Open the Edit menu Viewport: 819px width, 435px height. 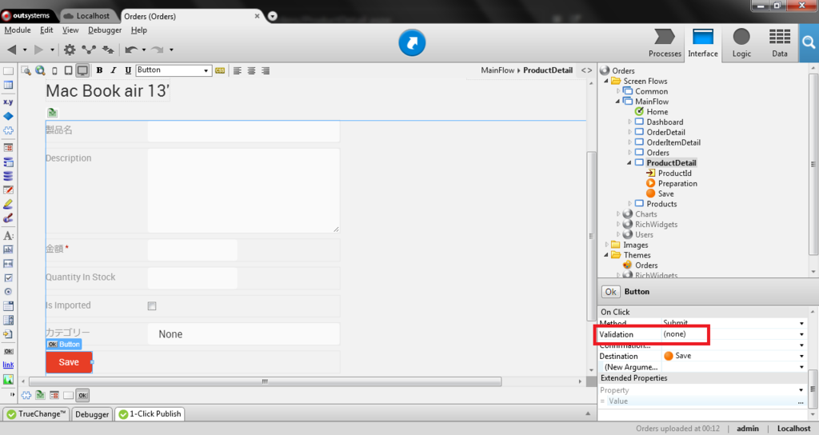46,30
